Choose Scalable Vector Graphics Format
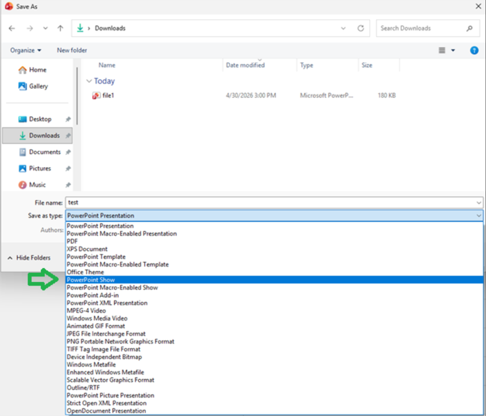Screen dimensions: 486x416 pos(274,380)
